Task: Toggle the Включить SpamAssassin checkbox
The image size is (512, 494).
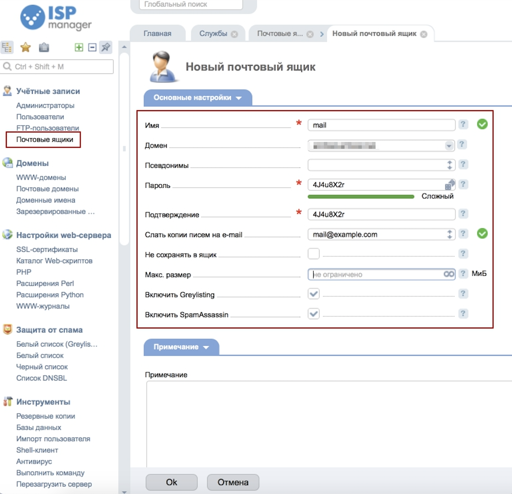Action: tap(314, 314)
